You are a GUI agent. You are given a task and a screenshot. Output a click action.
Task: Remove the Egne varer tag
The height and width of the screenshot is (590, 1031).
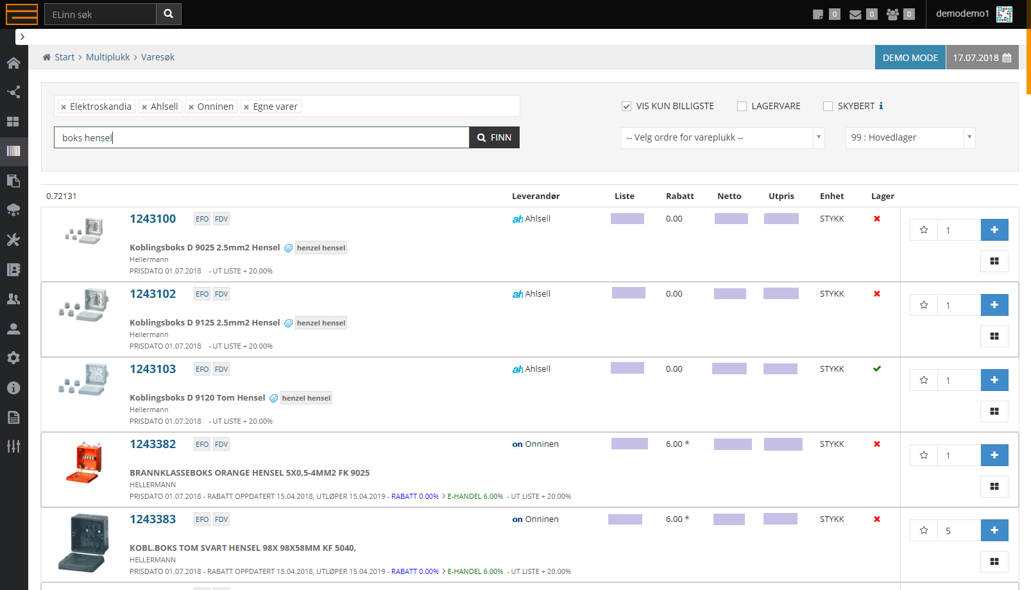click(x=246, y=107)
